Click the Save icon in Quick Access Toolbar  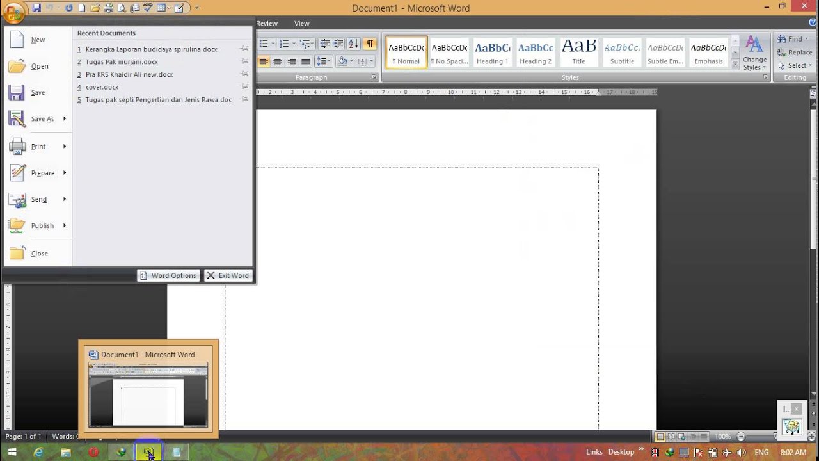(36, 8)
